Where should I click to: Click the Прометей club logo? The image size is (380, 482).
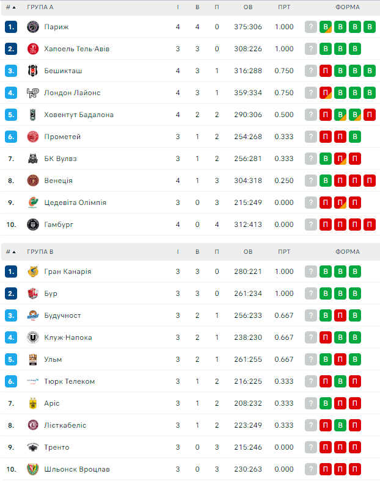pos(33,137)
